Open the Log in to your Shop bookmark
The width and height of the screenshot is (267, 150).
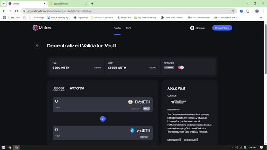click(146, 17)
